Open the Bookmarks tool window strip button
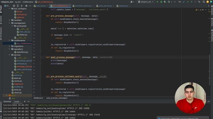 pos(1,107)
